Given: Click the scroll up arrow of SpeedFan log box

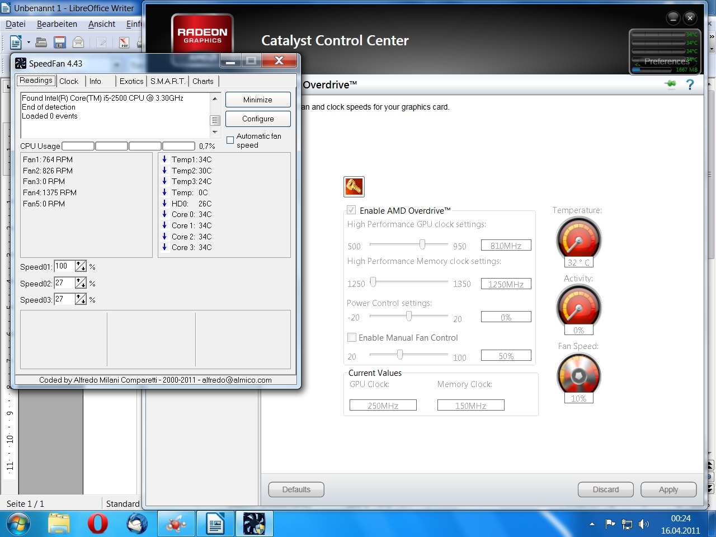Looking at the screenshot, I should click(x=215, y=98).
